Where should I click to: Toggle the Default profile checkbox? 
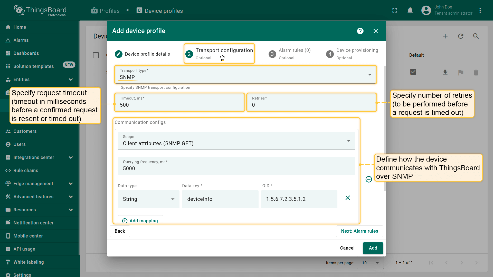pos(413,72)
